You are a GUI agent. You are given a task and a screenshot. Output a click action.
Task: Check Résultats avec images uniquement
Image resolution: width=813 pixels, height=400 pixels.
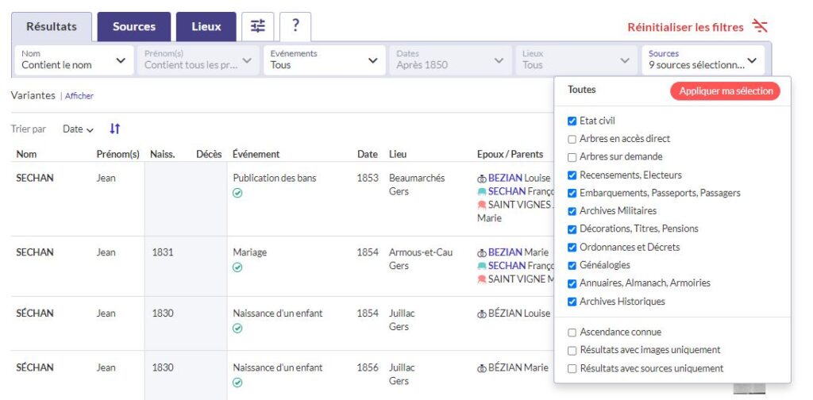(x=572, y=350)
